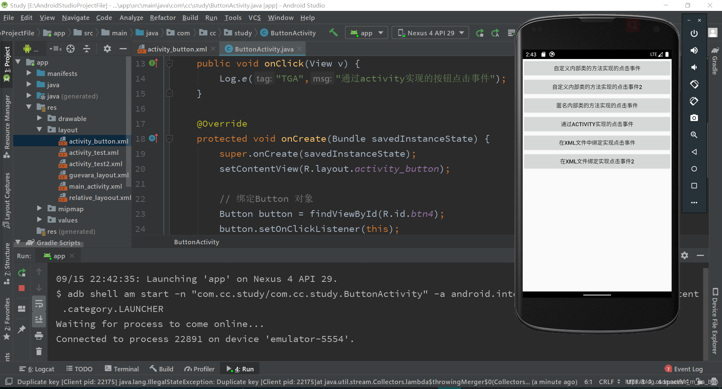
Task: Select activity_test.xml in the project tree
Action: [94, 152]
